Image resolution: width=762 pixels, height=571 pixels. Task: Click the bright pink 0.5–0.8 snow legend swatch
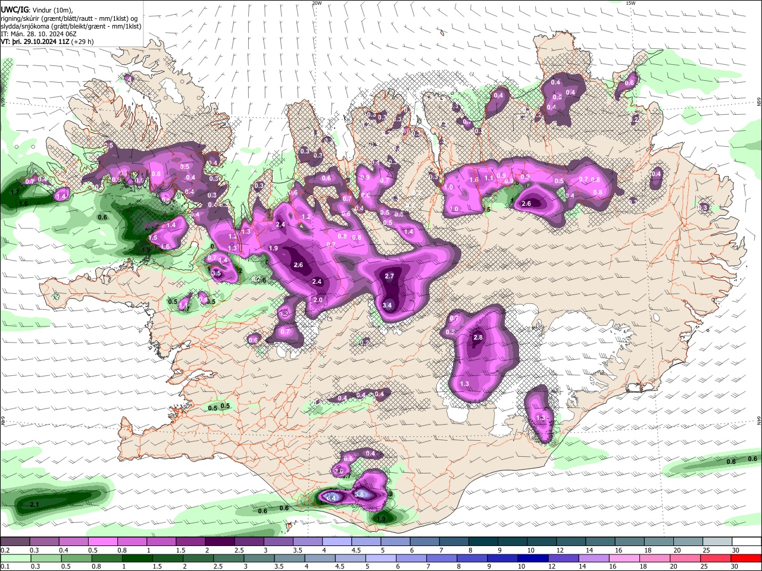102,542
